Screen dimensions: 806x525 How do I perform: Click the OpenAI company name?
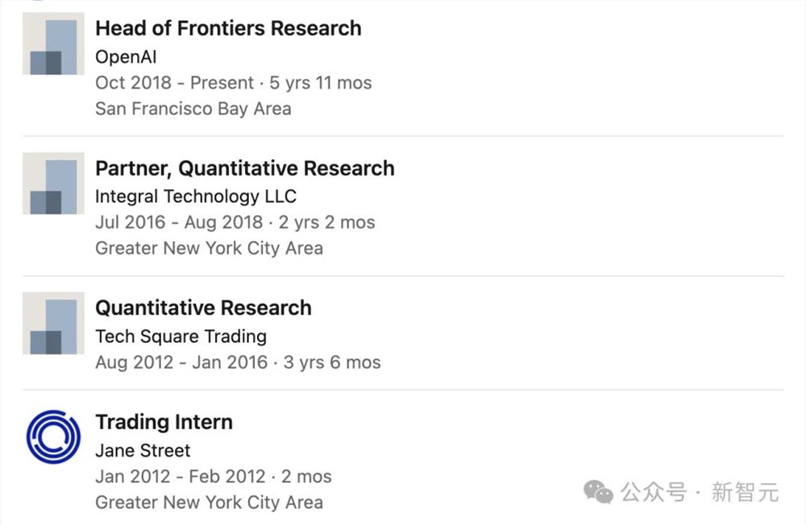point(125,57)
